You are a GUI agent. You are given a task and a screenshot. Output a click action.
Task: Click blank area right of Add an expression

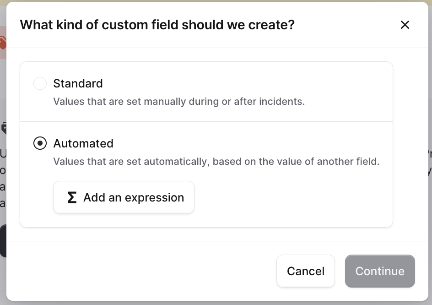pyautogui.click(x=293, y=197)
